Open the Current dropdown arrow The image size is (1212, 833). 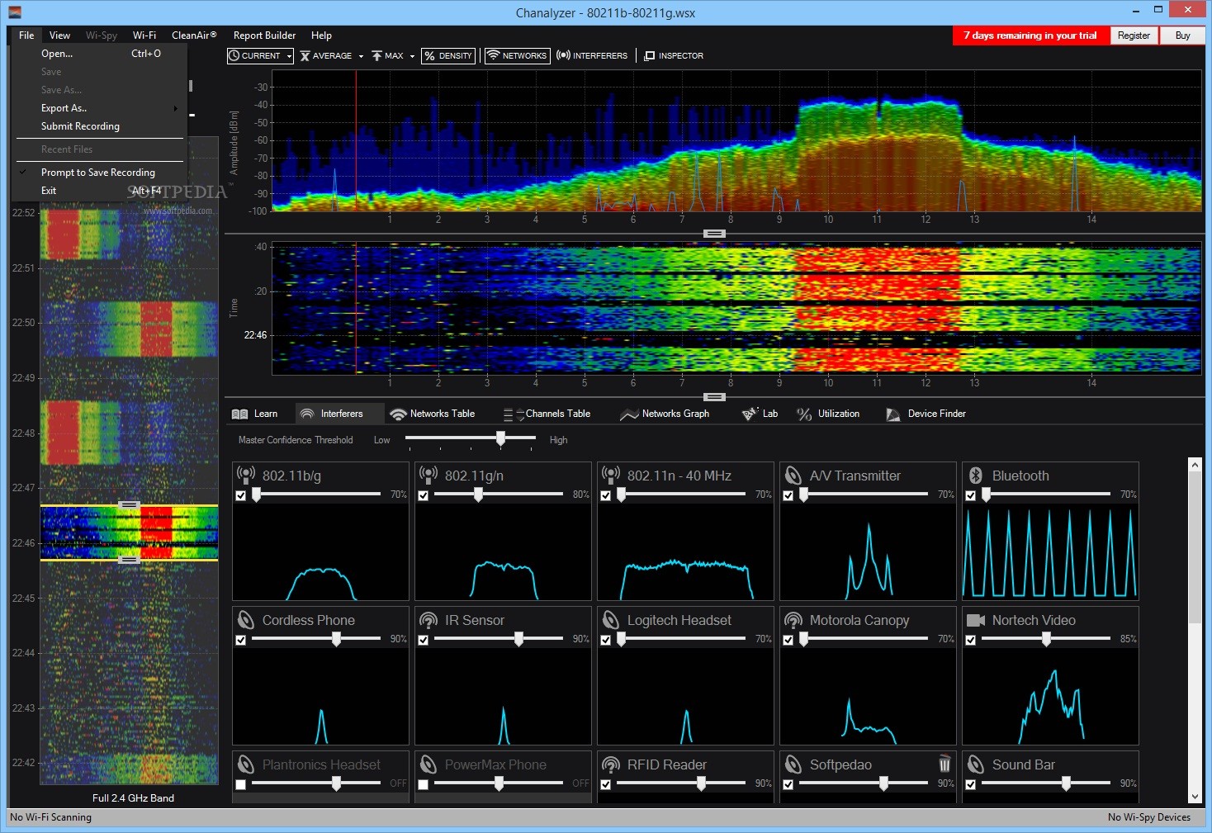(289, 56)
